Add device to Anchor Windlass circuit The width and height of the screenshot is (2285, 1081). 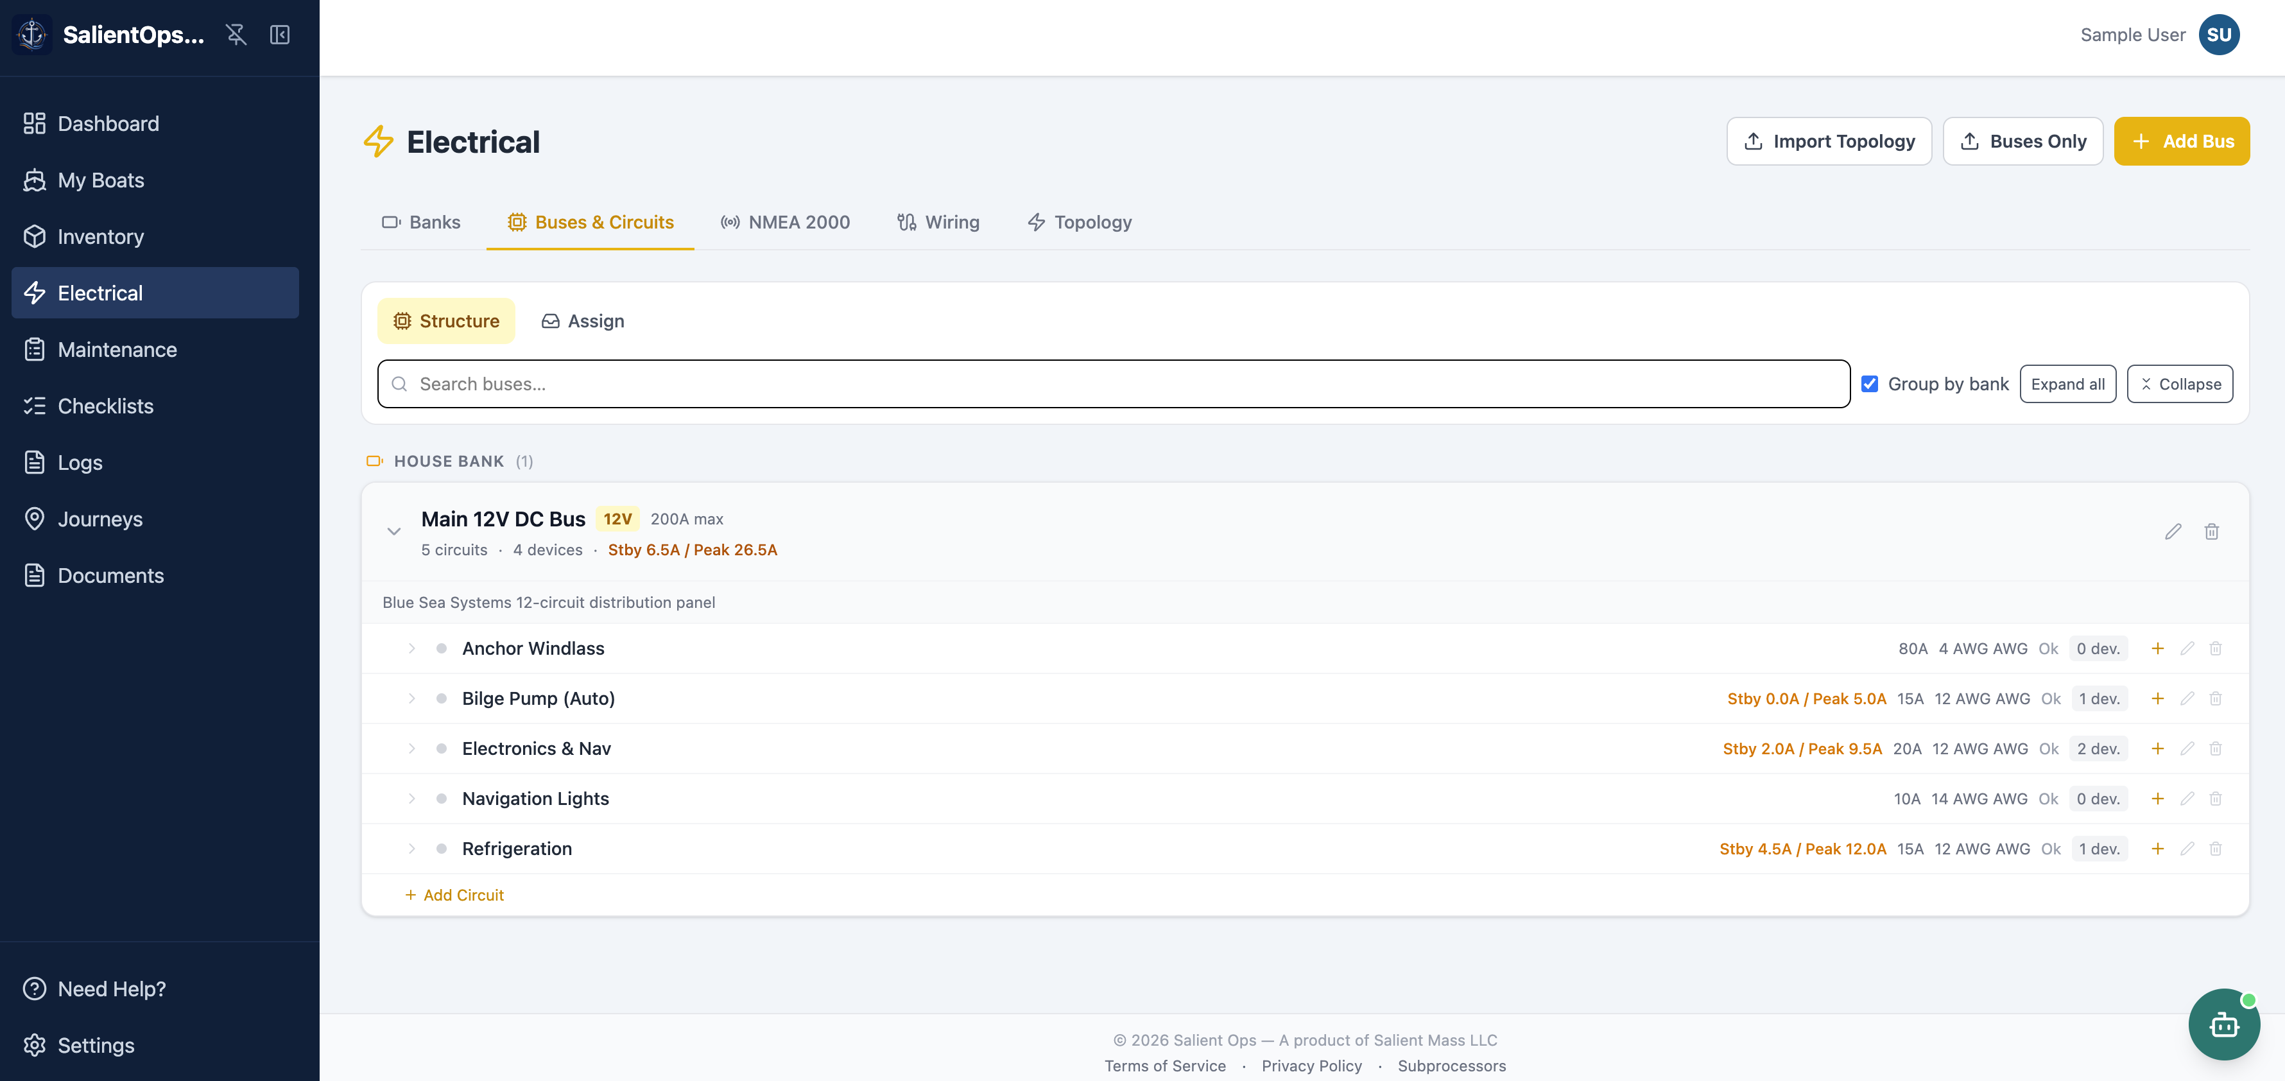click(x=2157, y=648)
